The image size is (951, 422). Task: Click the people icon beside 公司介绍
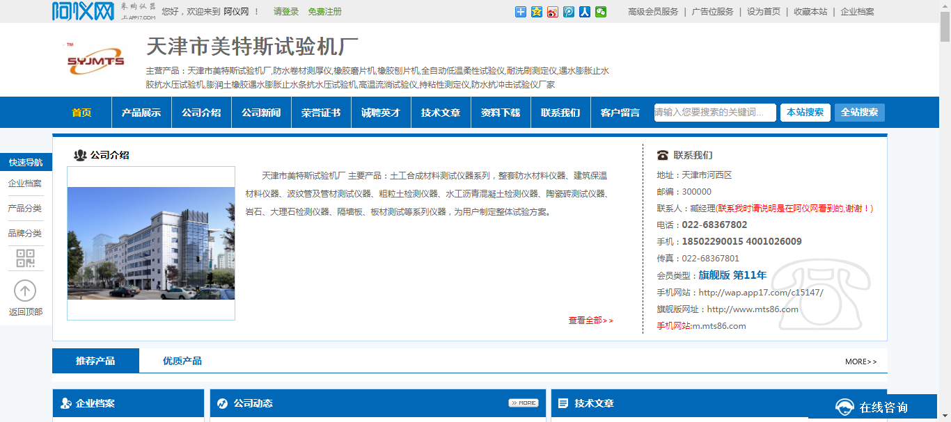point(80,155)
